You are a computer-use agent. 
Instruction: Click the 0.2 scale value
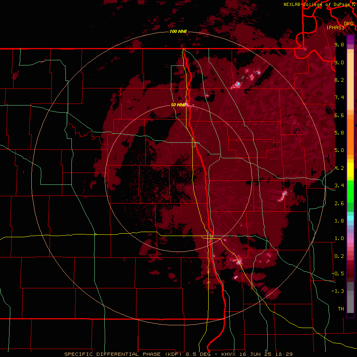(x=339, y=256)
